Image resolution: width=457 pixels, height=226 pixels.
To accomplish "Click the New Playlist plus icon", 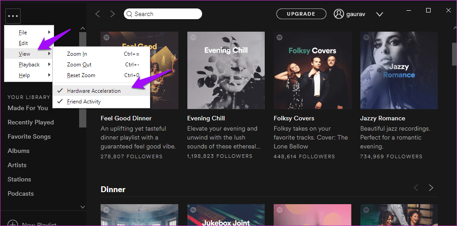I will [13, 223].
